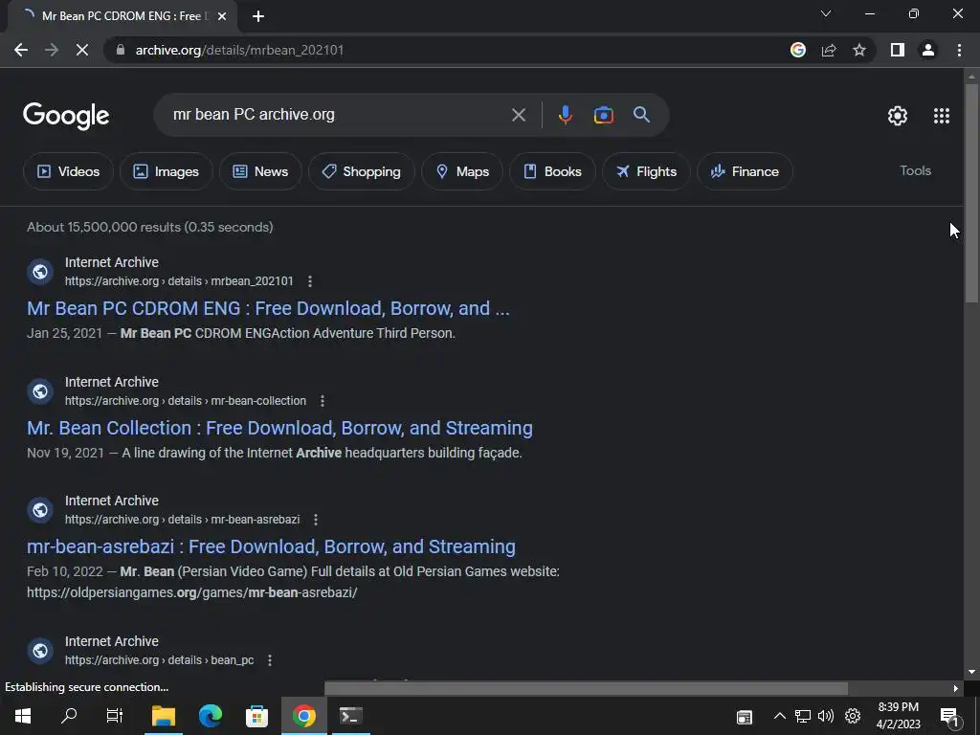Filter results by Maps
The image size is (980, 735).
(462, 171)
